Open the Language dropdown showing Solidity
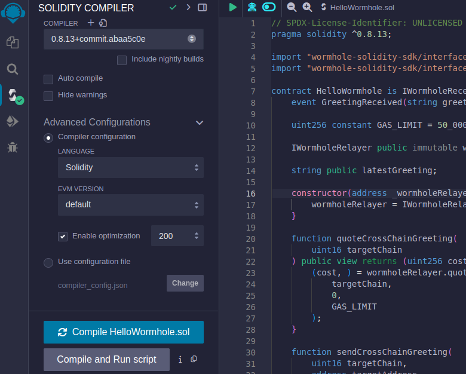This screenshot has height=374, width=466. pyautogui.click(x=131, y=168)
